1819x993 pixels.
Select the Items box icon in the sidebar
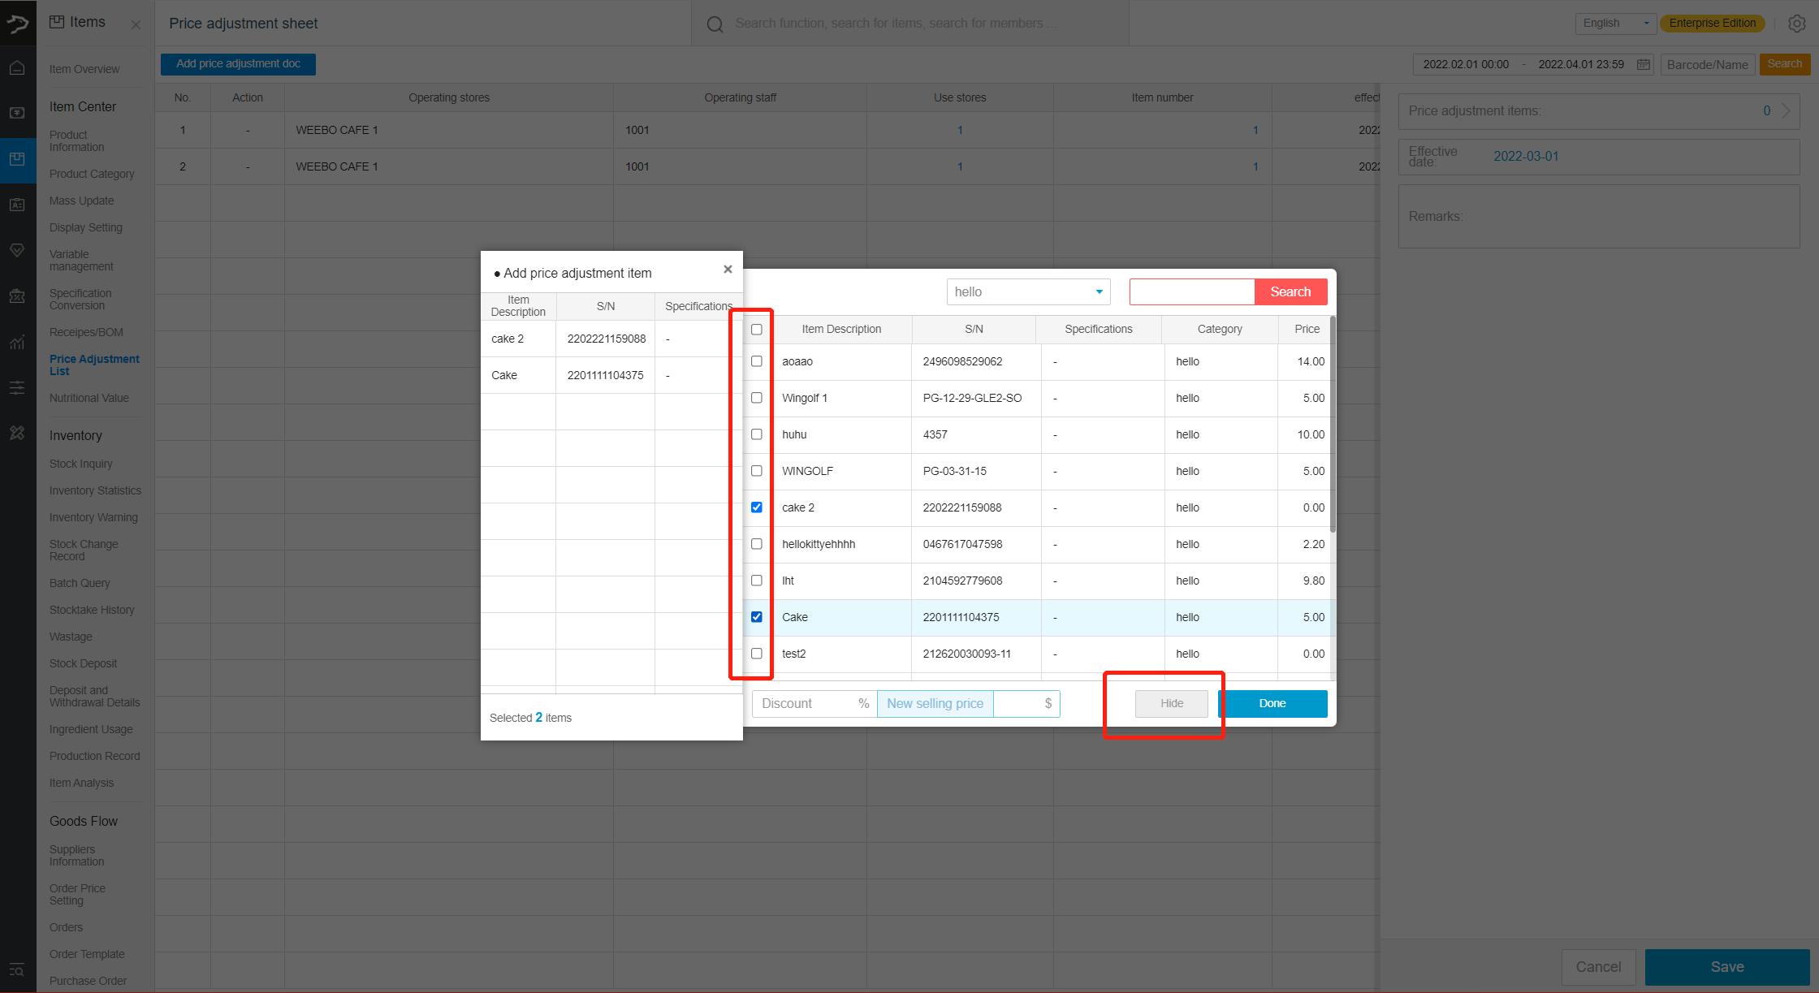tap(17, 159)
